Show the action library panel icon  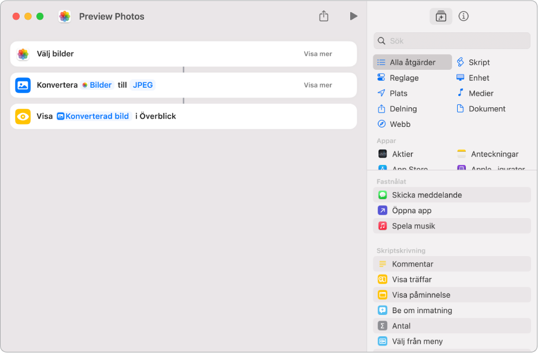click(x=440, y=16)
